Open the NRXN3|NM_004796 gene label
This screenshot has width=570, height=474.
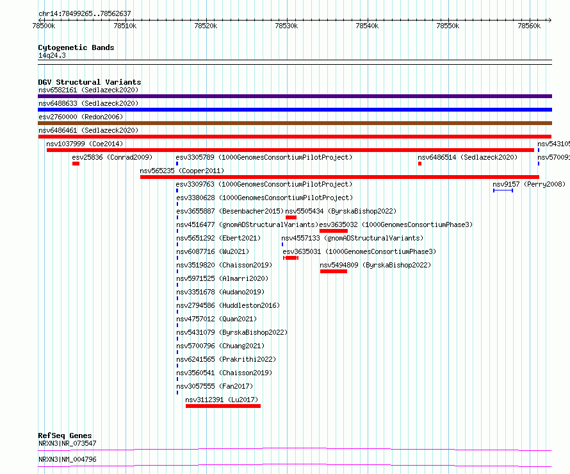click(x=67, y=459)
